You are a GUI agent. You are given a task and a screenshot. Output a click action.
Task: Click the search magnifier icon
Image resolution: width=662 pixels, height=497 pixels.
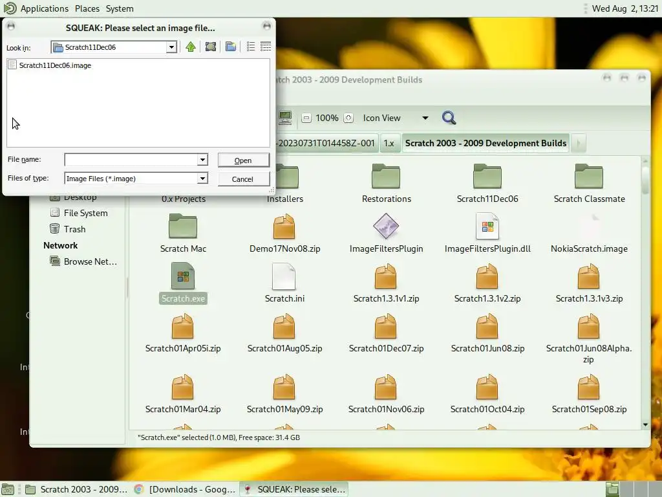[449, 118]
